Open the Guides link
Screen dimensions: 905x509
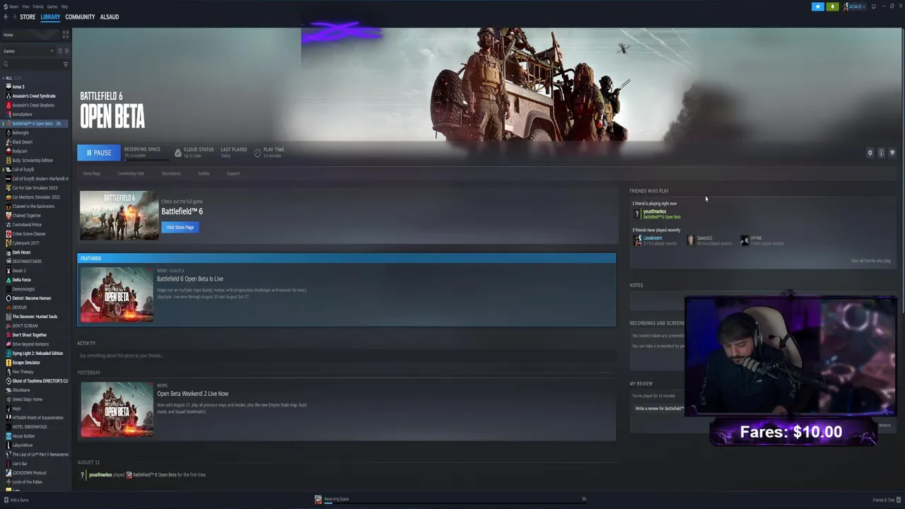pyautogui.click(x=204, y=173)
